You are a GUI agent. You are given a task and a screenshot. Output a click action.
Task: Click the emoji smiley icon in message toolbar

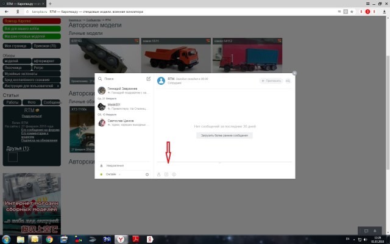point(174,174)
